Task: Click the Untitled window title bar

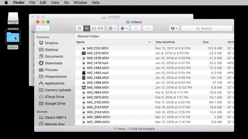Action: tap(111, 17)
